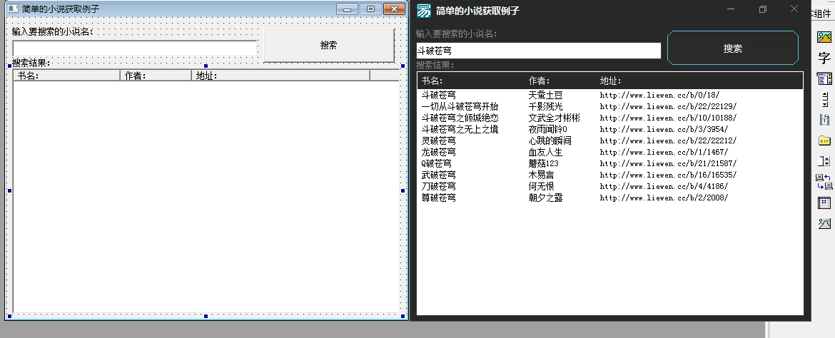Select the combo list box component icon
Screen dimensions: 835x338
(824, 79)
